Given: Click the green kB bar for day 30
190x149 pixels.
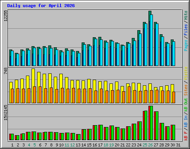Looking at the screenshot, I should (174, 133).
